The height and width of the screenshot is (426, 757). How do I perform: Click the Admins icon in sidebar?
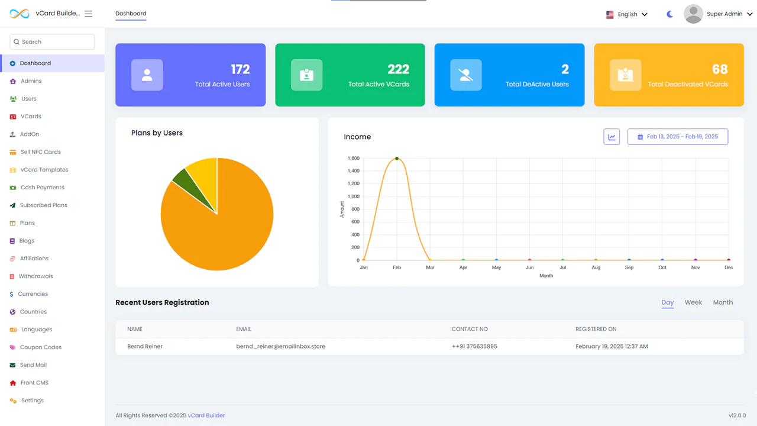13,81
